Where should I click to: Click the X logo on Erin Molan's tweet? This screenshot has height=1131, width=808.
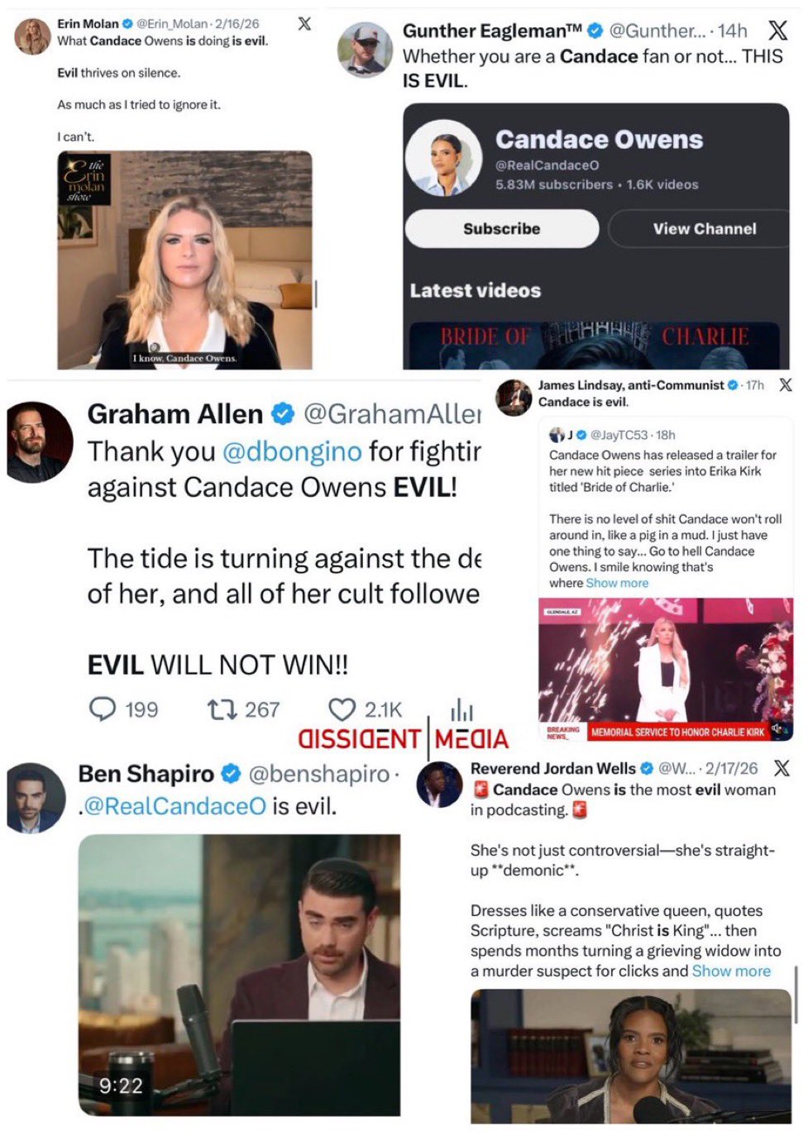pyautogui.click(x=304, y=23)
